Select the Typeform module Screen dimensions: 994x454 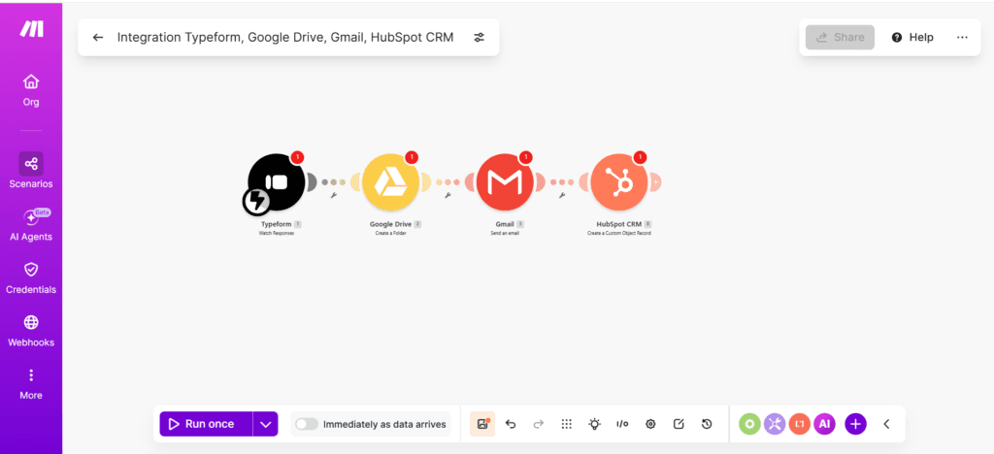coord(277,182)
